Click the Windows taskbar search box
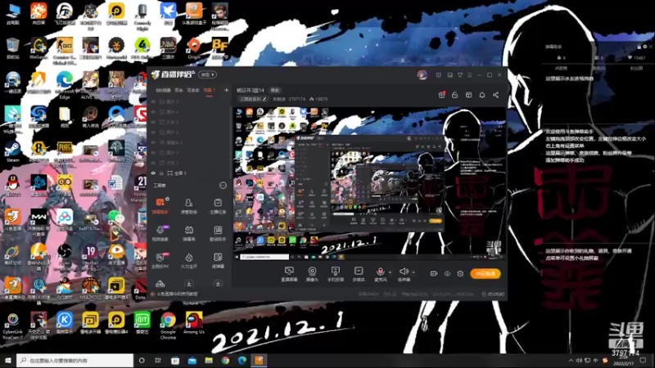 point(75,360)
